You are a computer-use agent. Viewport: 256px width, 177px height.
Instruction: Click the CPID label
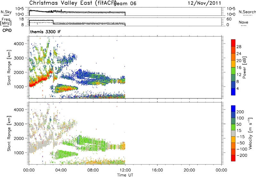pyautogui.click(x=7, y=30)
